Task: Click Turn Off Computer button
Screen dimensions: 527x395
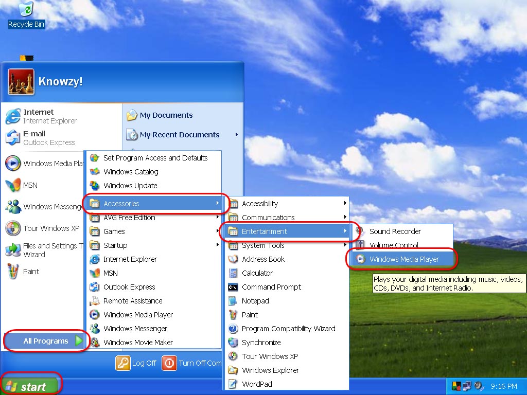Action: point(191,363)
